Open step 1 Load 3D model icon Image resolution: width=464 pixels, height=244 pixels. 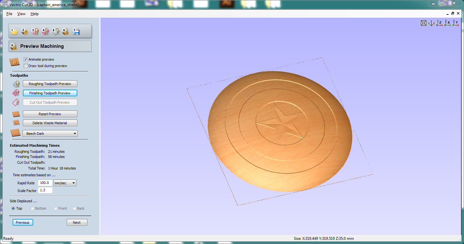point(14,31)
